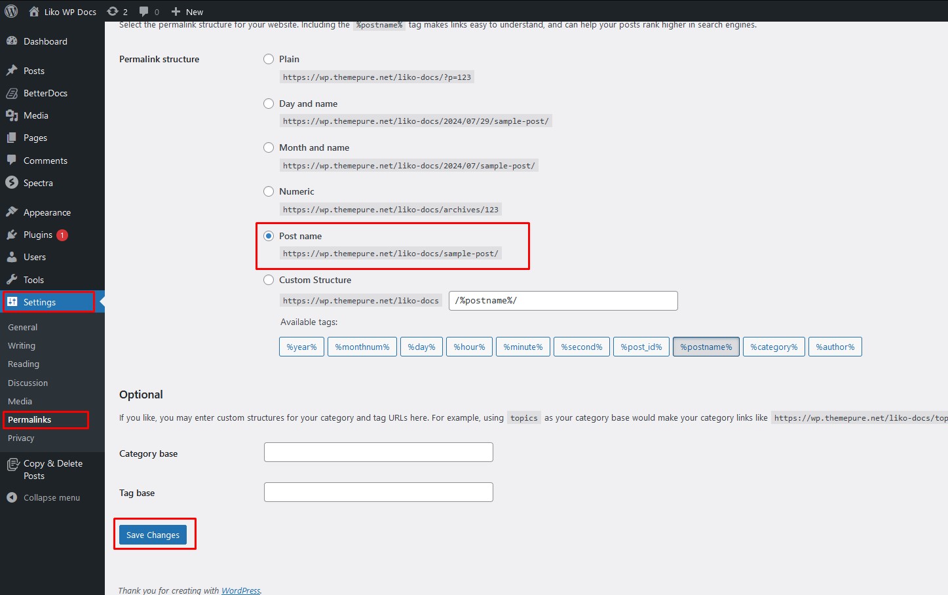Insert the %category% tag button
Screen dimensions: 948x595
[x=774, y=347]
